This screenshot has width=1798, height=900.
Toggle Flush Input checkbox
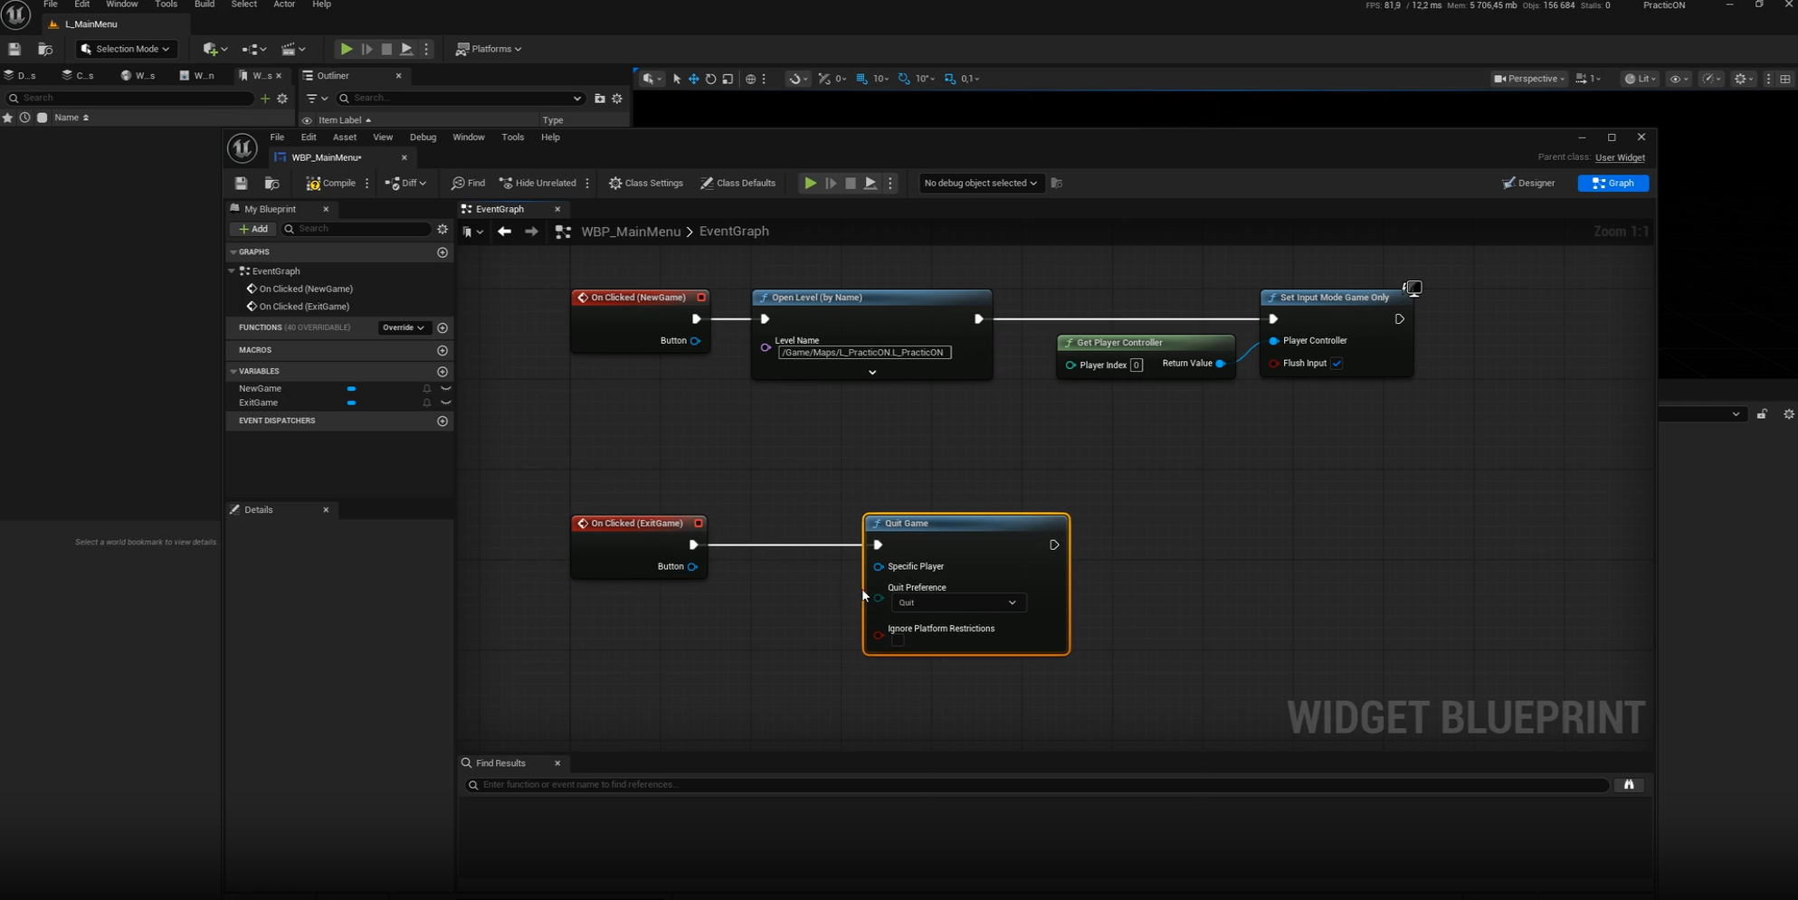click(1337, 364)
